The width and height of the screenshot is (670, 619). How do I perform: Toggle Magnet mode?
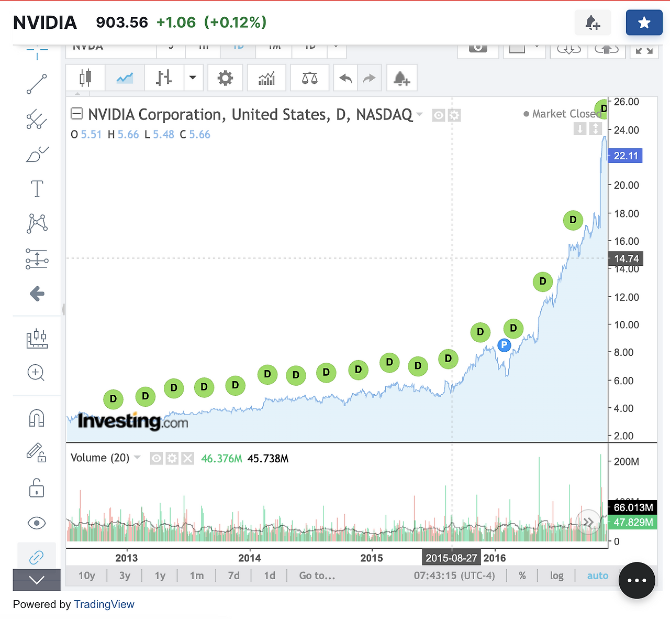click(x=37, y=418)
